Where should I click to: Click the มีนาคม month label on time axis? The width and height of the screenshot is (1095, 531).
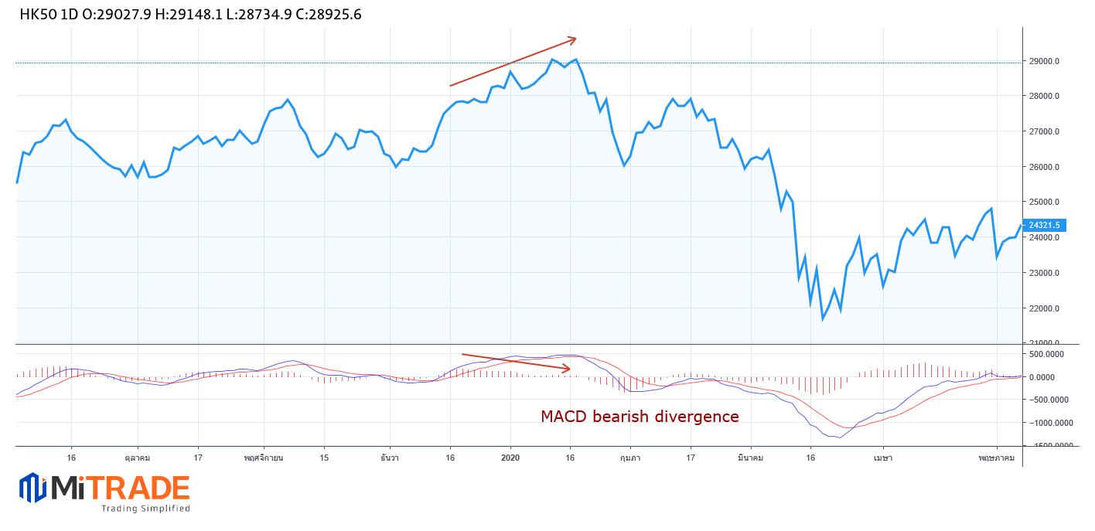point(749,458)
